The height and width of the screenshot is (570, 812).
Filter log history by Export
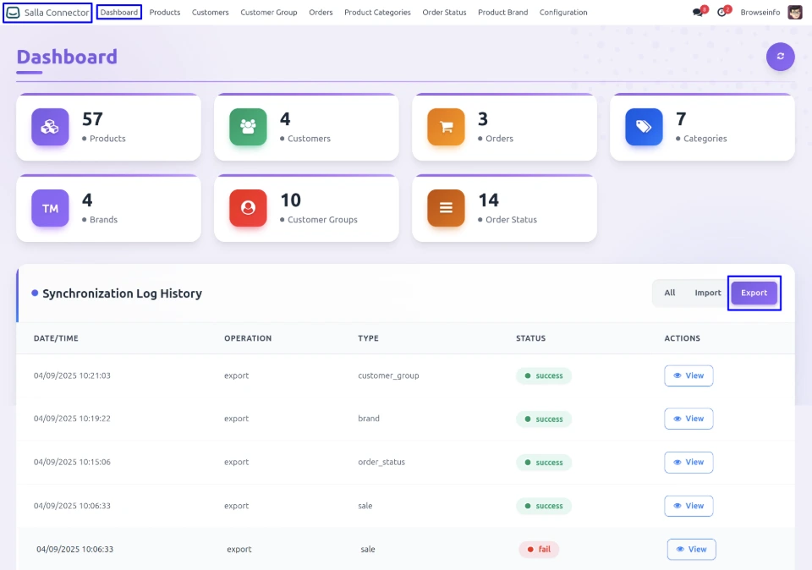click(x=754, y=293)
